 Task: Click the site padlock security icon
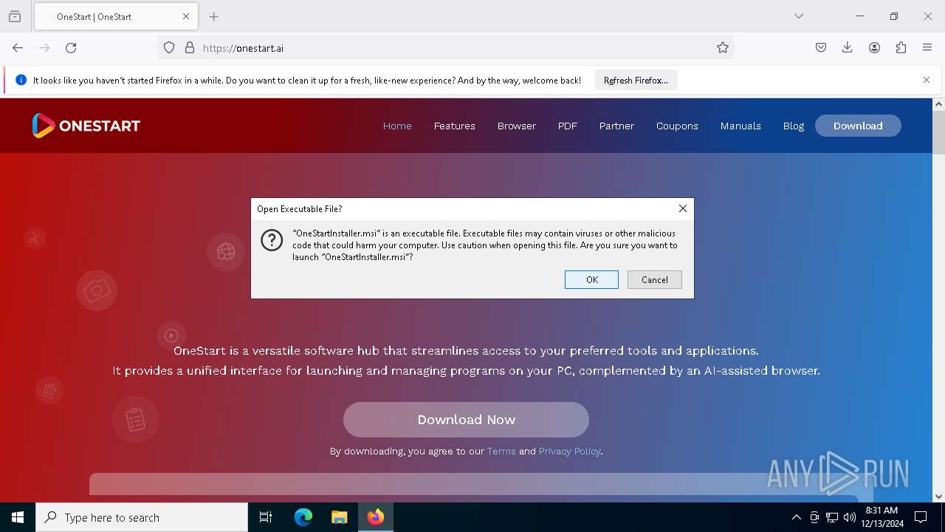(190, 47)
